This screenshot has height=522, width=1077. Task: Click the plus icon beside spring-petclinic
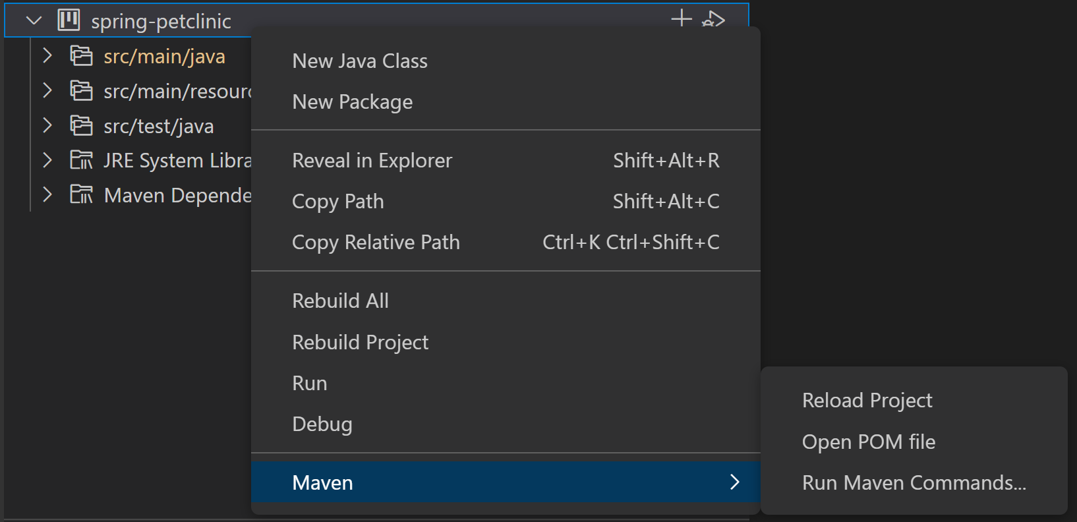point(682,18)
